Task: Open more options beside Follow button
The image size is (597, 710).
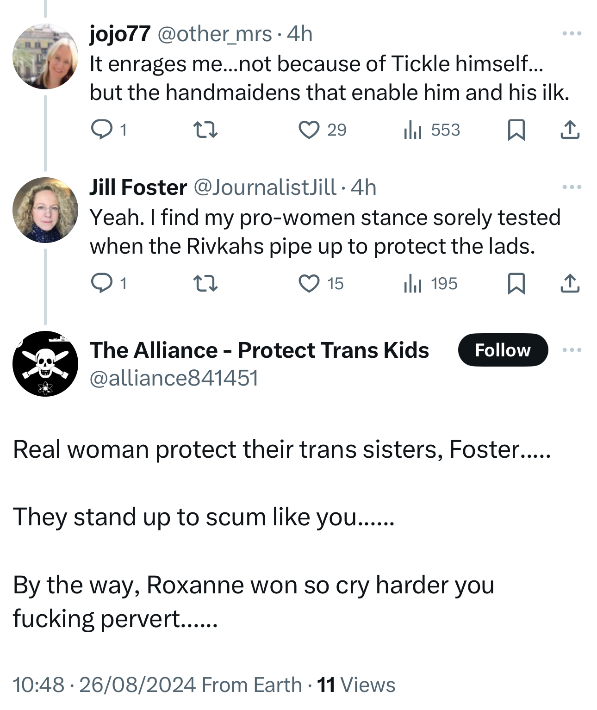Action: 572,350
